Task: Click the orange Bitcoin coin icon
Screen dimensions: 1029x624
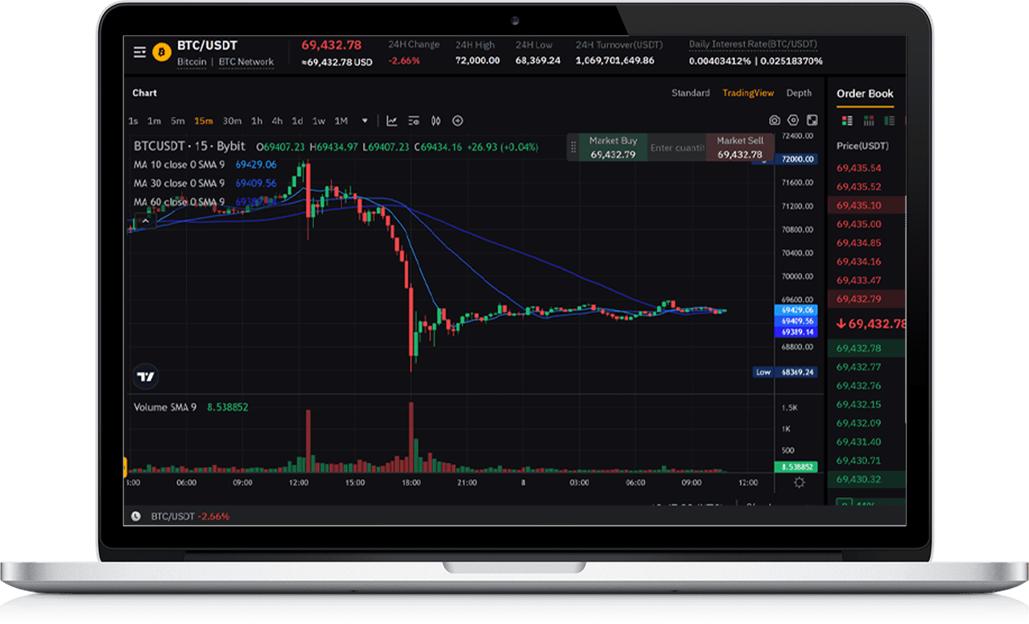Action: tap(162, 52)
